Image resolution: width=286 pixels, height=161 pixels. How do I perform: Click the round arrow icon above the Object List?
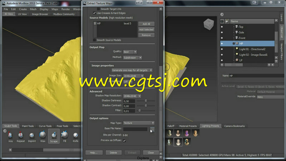222,14
